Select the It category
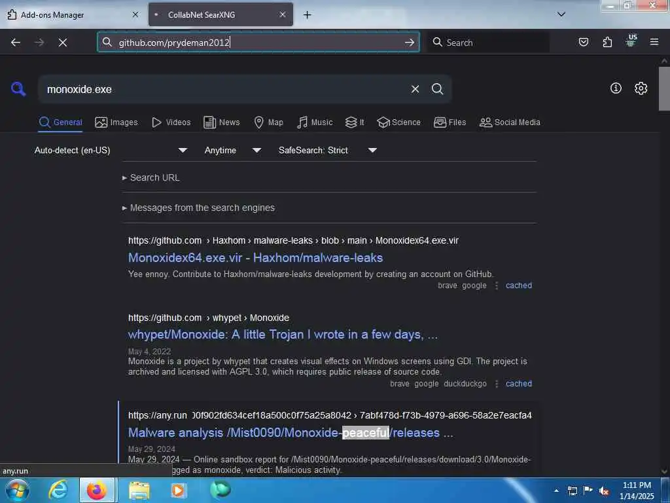Viewport: 670px width, 503px height. (x=355, y=122)
